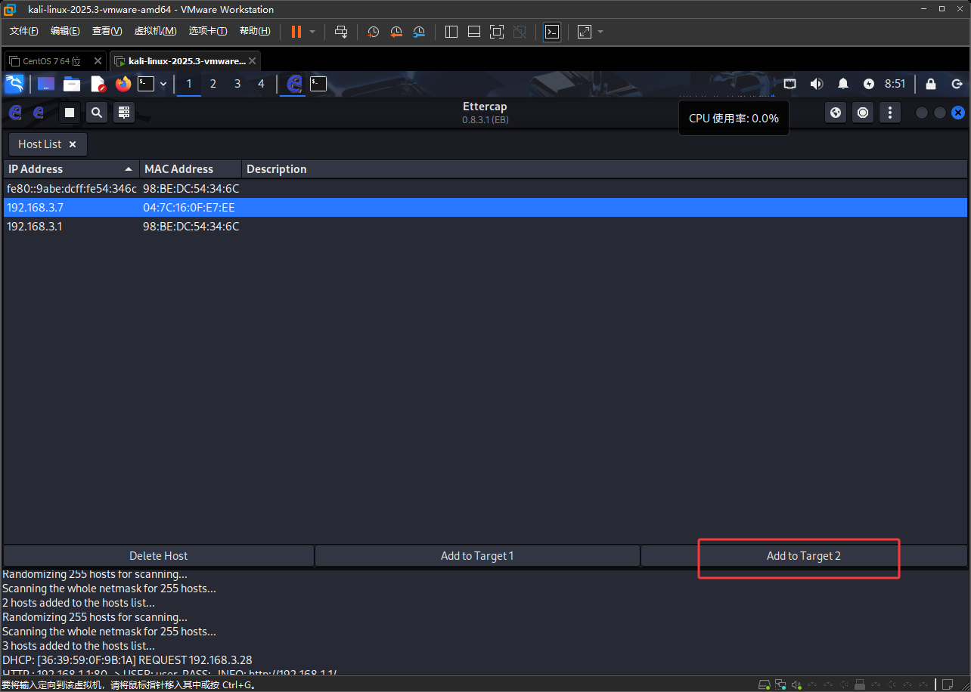Open the 文件(F) menu
Viewport: 971px width, 692px height.
24,31
